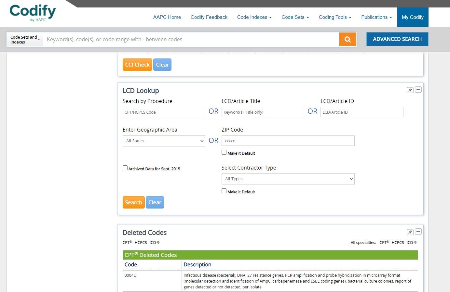Switch to My Codify
The width and height of the screenshot is (450, 292).
(x=413, y=17)
